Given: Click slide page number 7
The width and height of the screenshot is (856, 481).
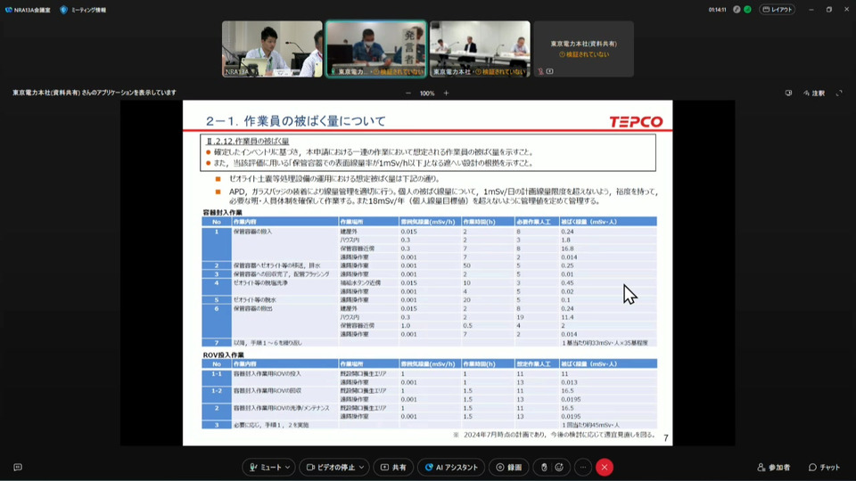Looking at the screenshot, I should pos(665,438).
